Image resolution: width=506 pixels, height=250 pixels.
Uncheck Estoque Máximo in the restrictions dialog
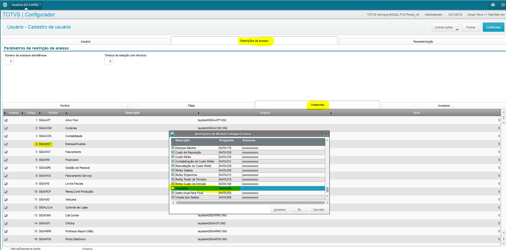173,148
